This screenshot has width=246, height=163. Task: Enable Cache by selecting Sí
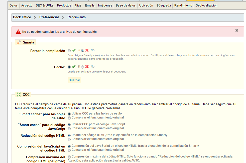tap(69, 67)
